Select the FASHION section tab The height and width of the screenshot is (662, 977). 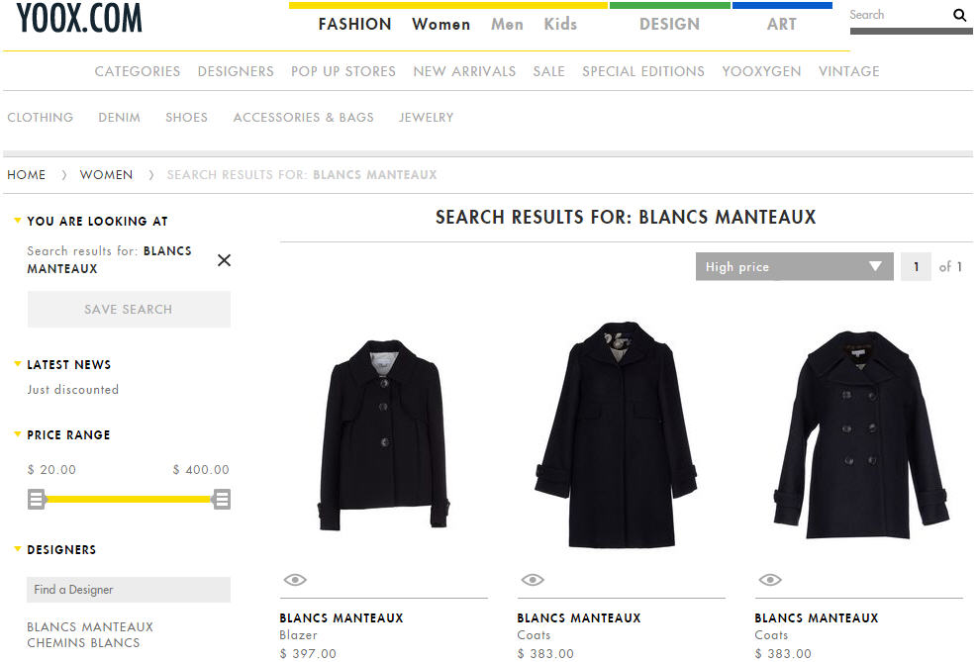point(354,25)
